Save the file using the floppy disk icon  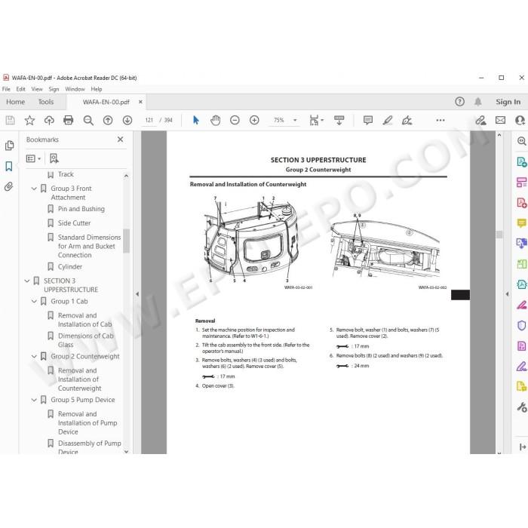[x=10, y=120]
